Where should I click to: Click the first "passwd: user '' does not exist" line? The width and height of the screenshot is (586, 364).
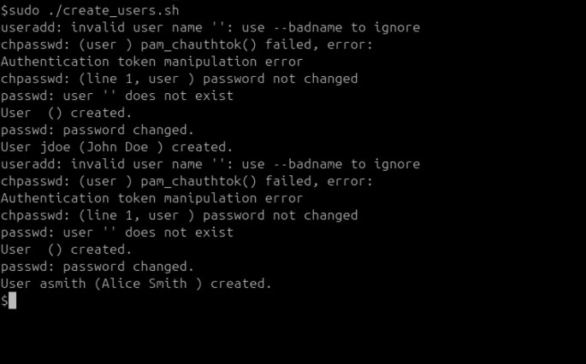coord(117,96)
